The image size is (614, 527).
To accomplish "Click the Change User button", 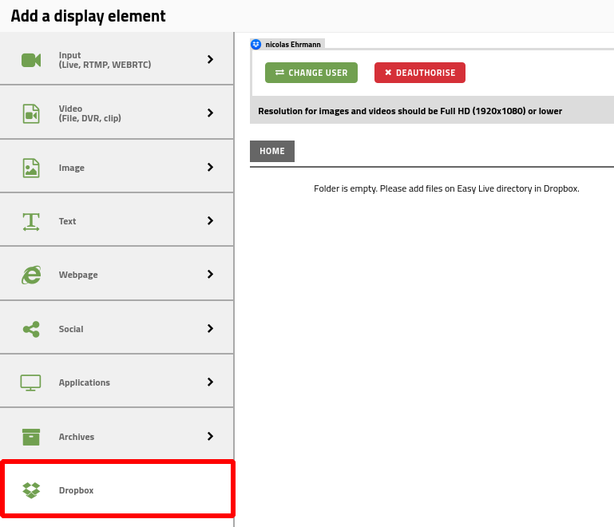I will click(x=311, y=73).
